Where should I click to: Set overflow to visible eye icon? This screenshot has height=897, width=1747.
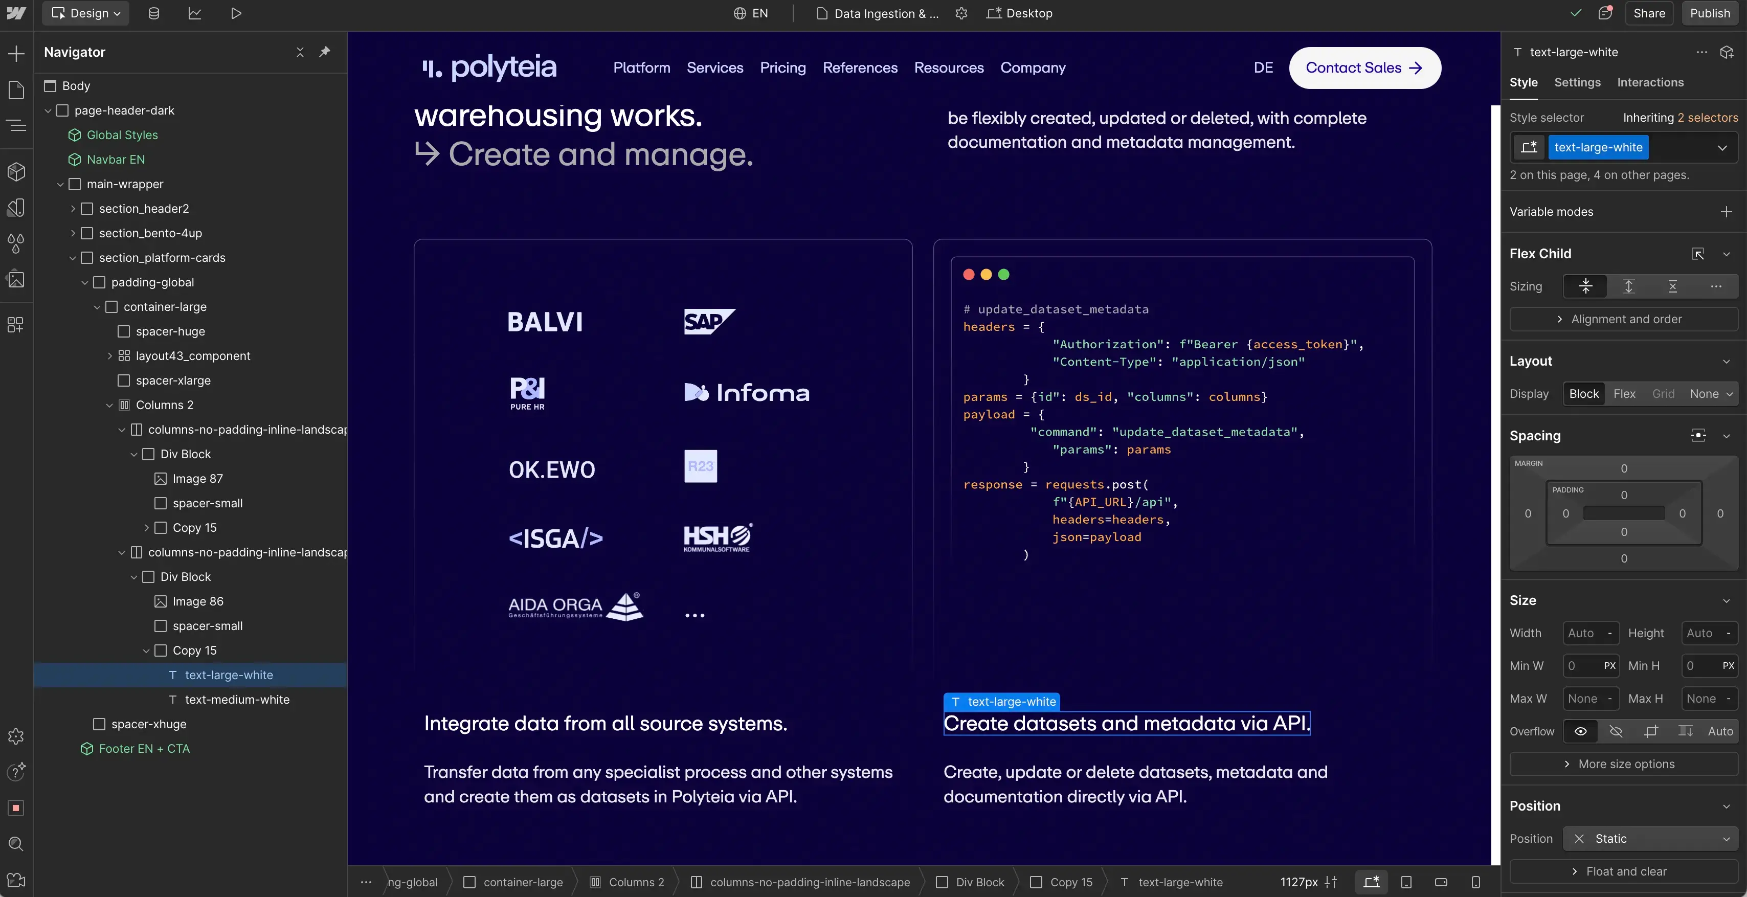[1580, 731]
